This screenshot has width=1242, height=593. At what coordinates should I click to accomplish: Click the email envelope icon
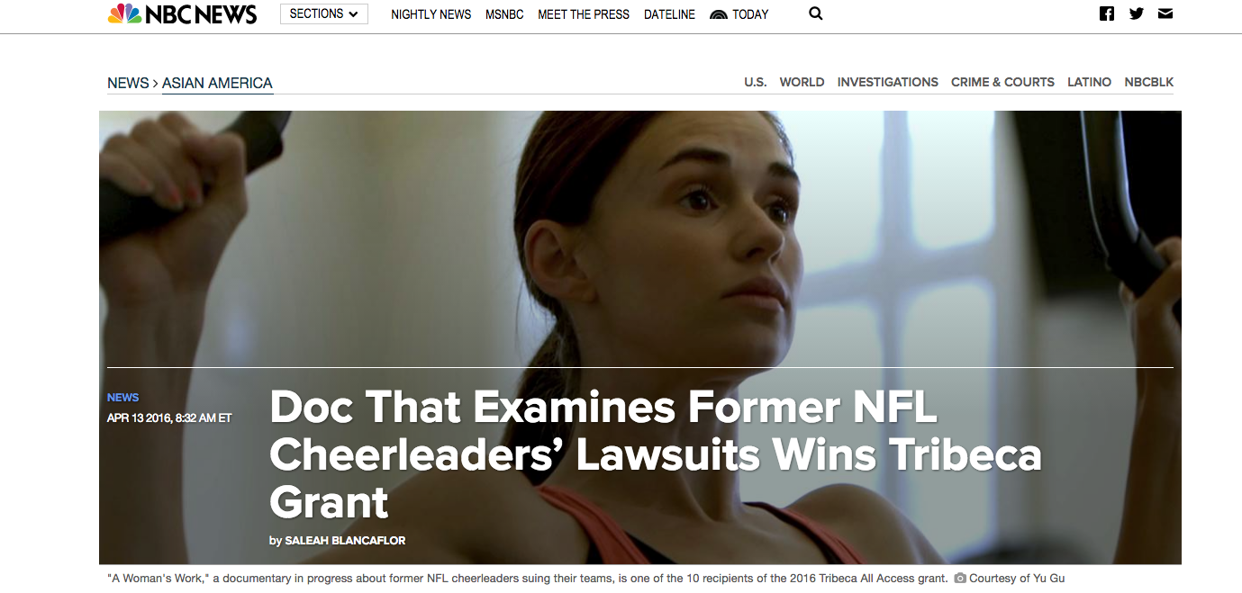point(1165,13)
